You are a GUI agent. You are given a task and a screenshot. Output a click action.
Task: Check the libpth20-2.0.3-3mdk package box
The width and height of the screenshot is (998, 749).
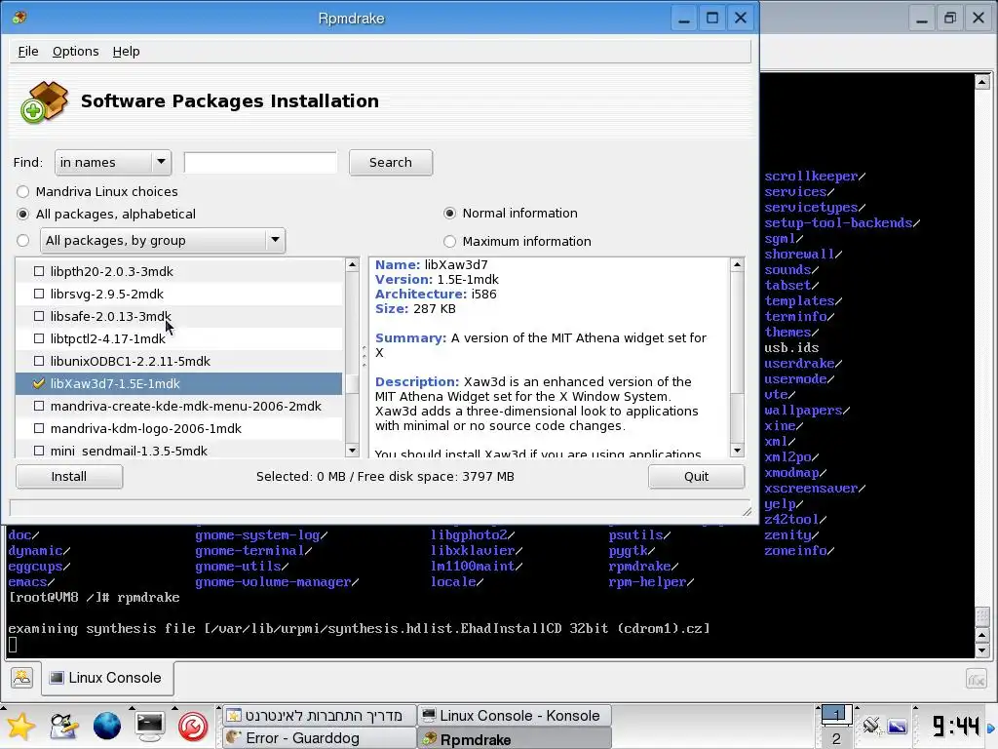pyautogui.click(x=39, y=271)
